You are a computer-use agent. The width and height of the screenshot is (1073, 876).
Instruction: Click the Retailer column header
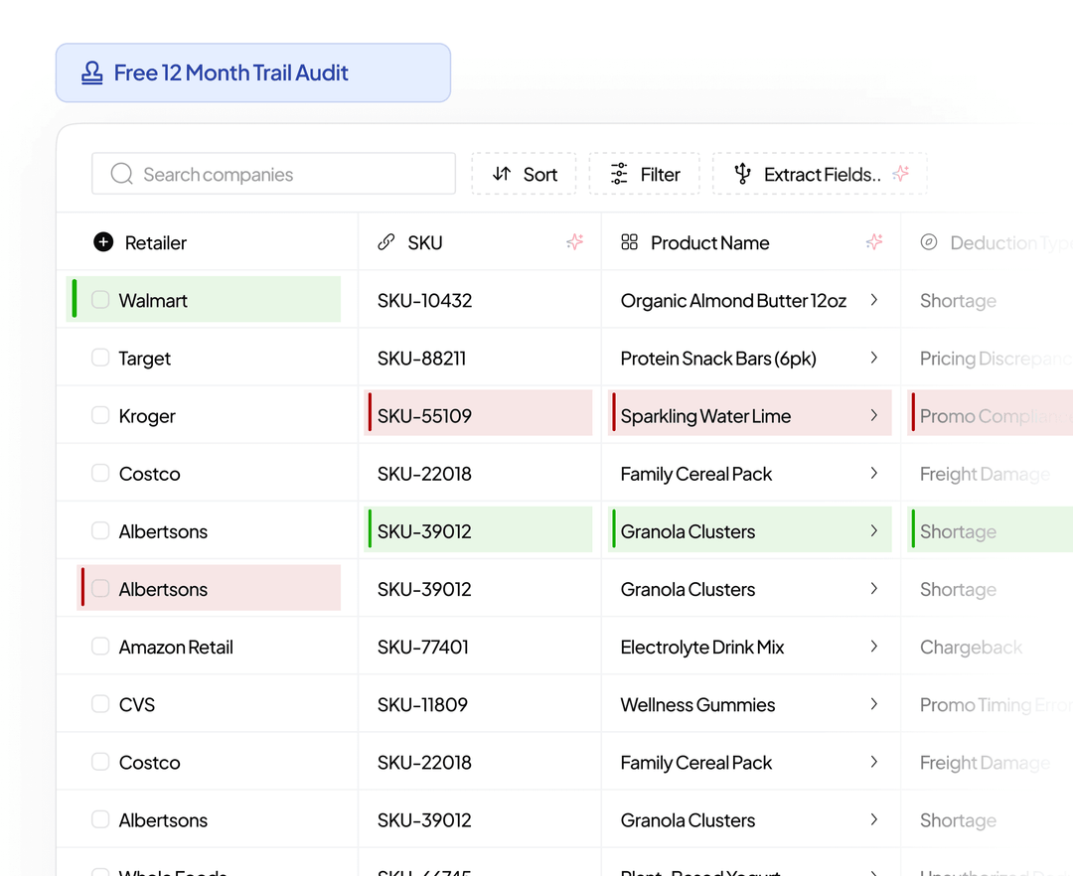[208, 242]
